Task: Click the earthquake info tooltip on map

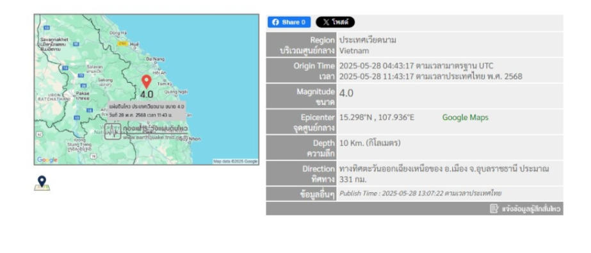Action: click(x=147, y=110)
